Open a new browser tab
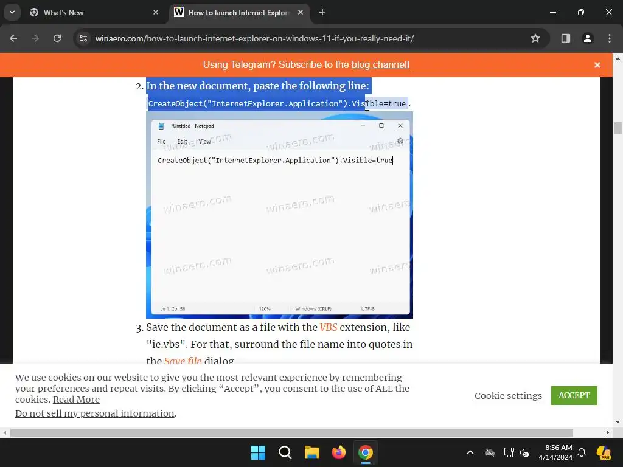 [x=322, y=12]
